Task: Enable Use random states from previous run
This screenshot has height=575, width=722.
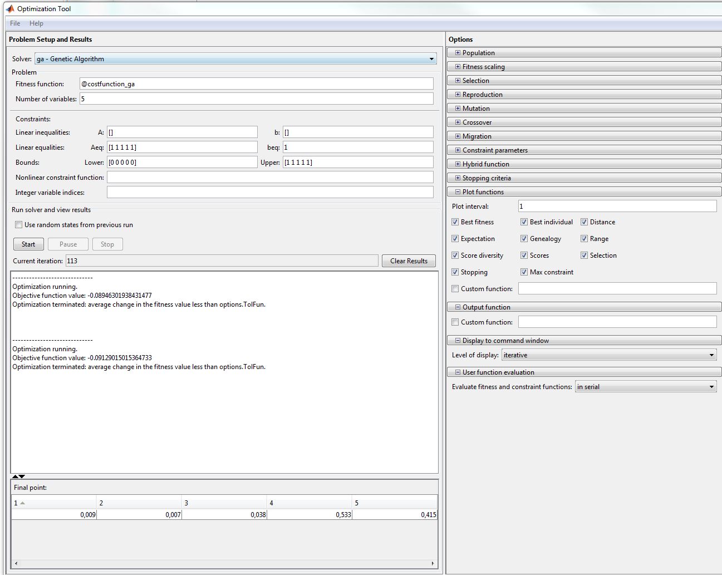Action: 19,225
